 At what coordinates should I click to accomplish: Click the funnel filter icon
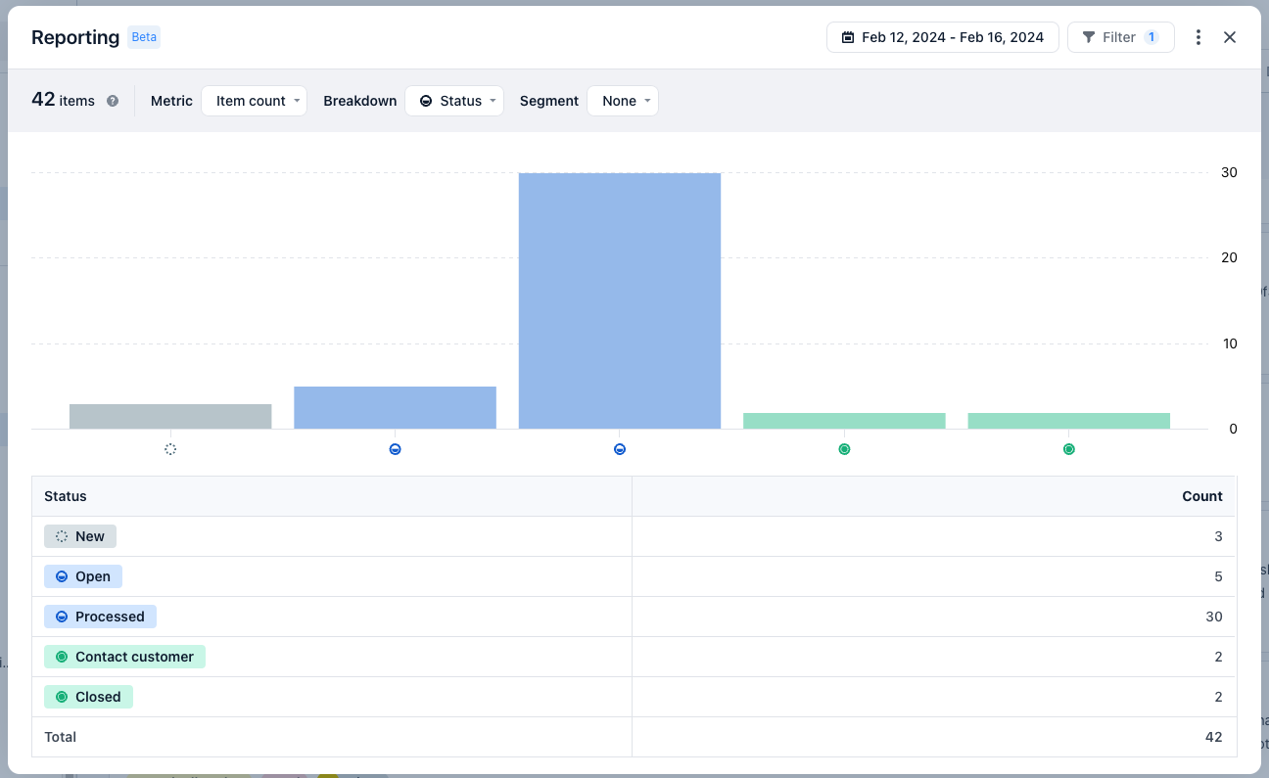click(x=1088, y=37)
